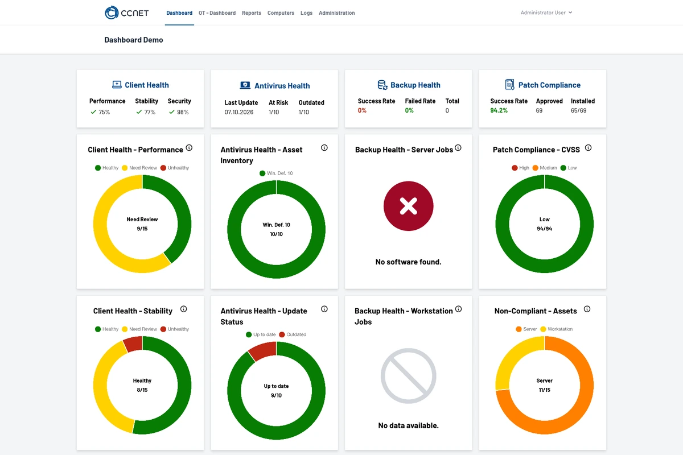Click red Outdated segment in Update Status donut
The image size is (683, 455).
[264, 350]
